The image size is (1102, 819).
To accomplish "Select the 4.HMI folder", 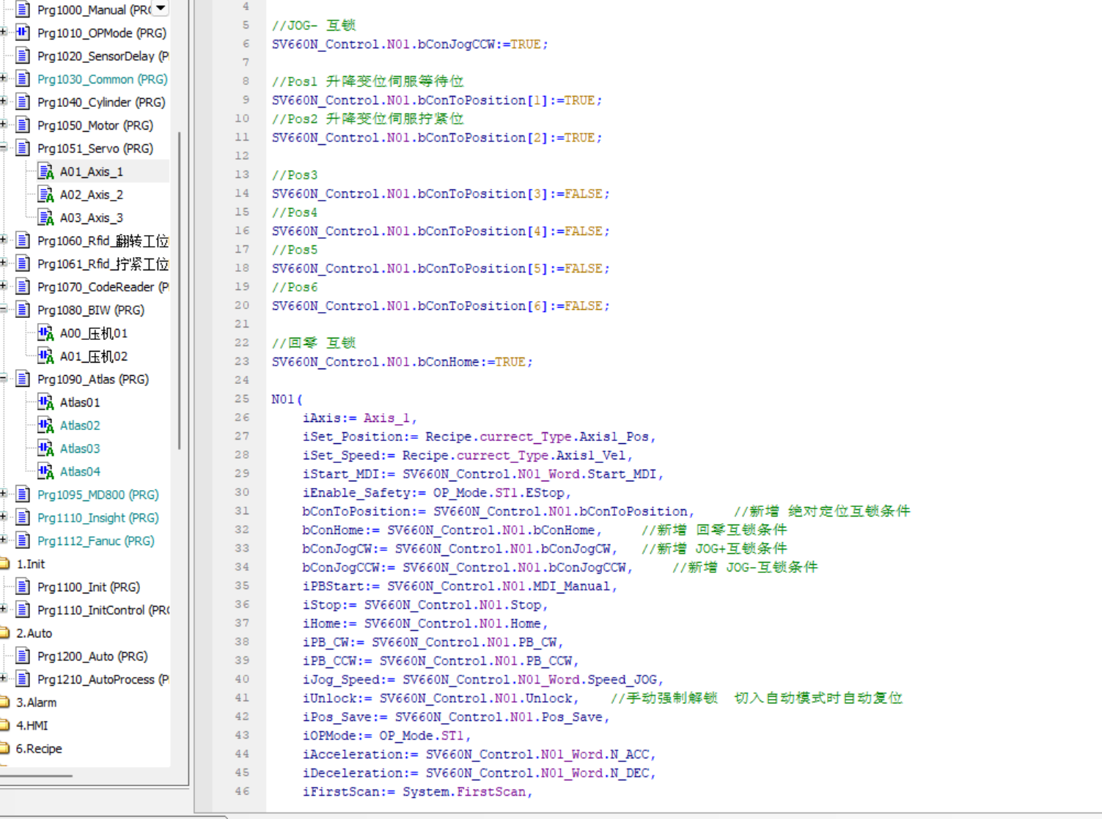I will click(32, 725).
